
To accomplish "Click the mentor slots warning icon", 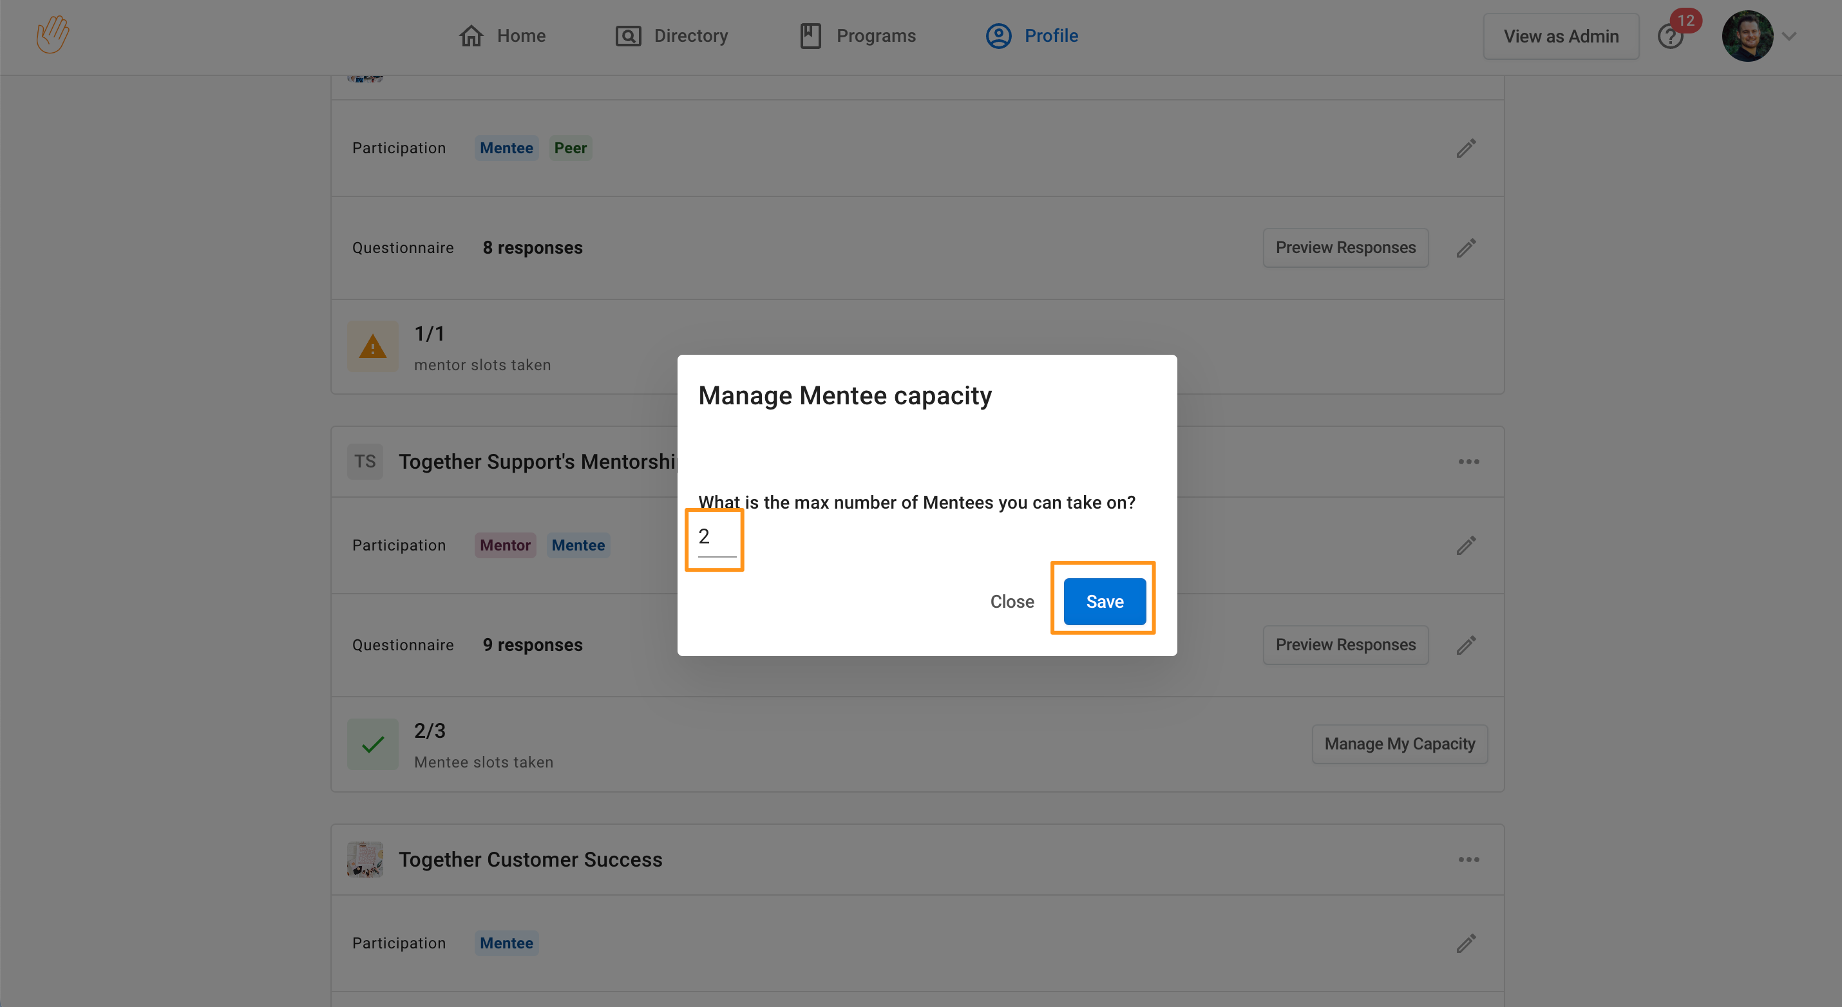I will (x=372, y=346).
